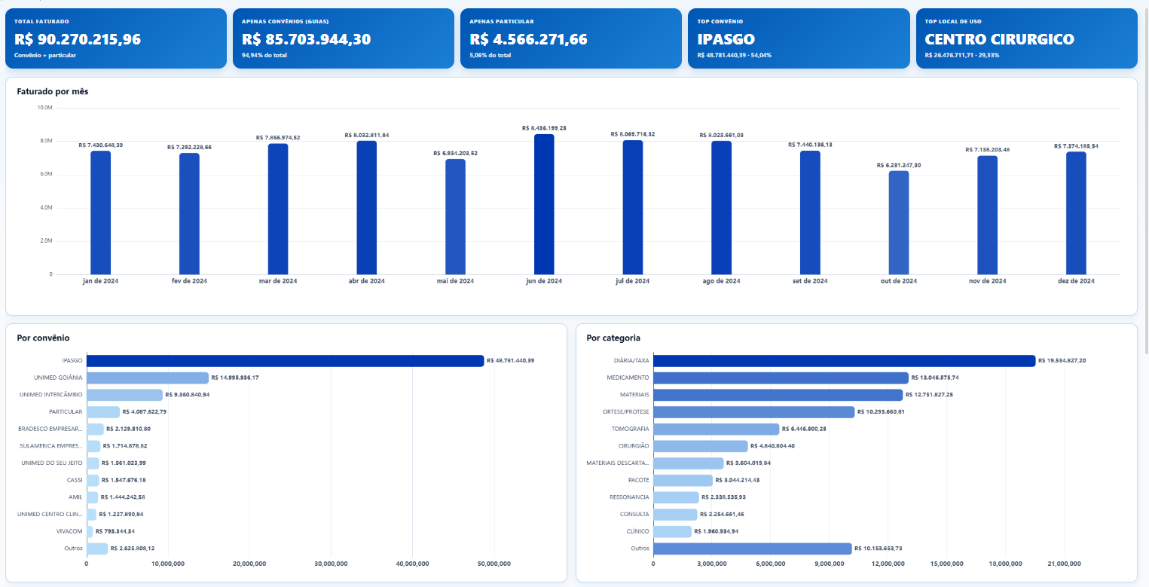Select the PARTICULAR bar in Por convênio
The height and width of the screenshot is (587, 1149).
tap(103, 412)
